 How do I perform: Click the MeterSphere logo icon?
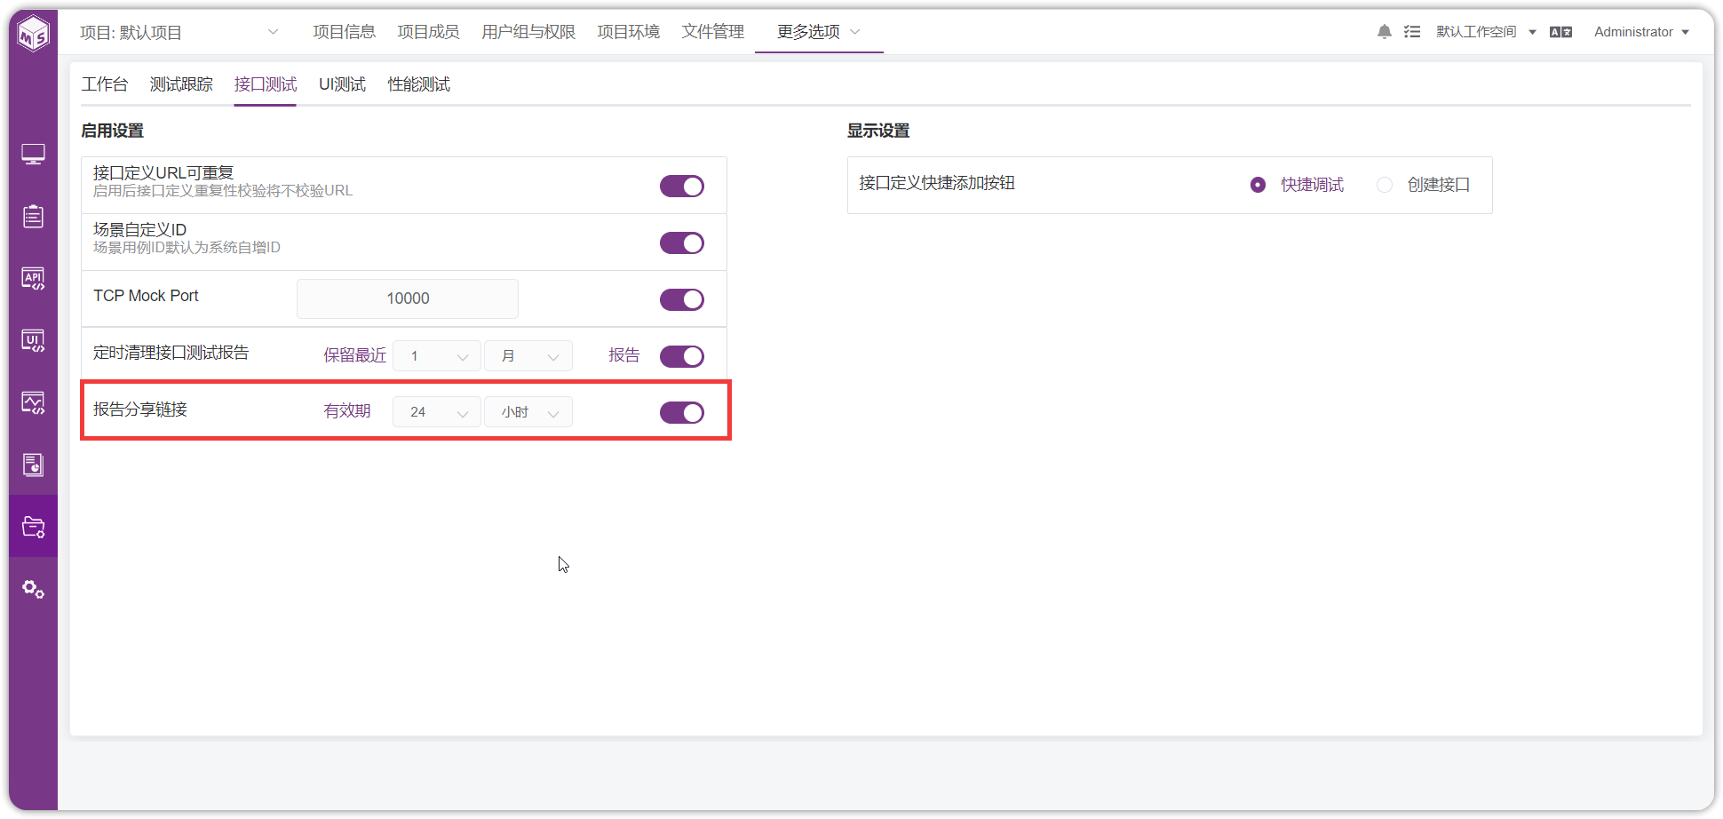pos(34,34)
